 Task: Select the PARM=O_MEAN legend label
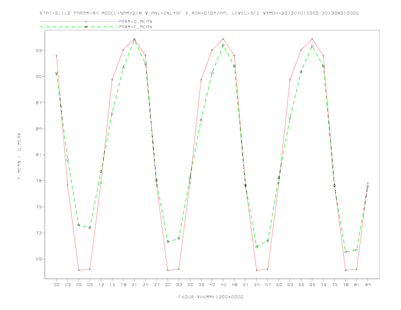point(135,21)
